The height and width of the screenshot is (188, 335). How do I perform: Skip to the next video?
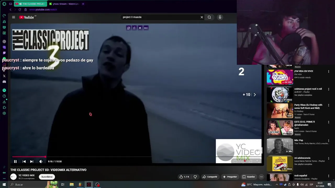[x=32, y=162]
